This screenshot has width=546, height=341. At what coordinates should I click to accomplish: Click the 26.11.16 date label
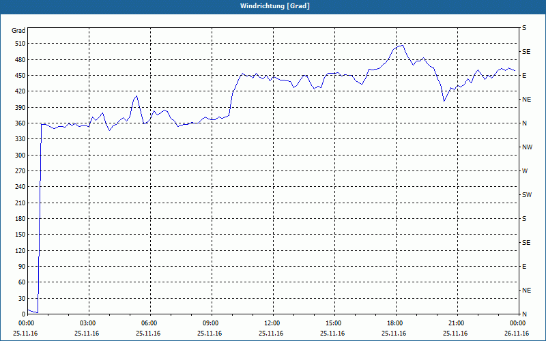tap(517, 333)
